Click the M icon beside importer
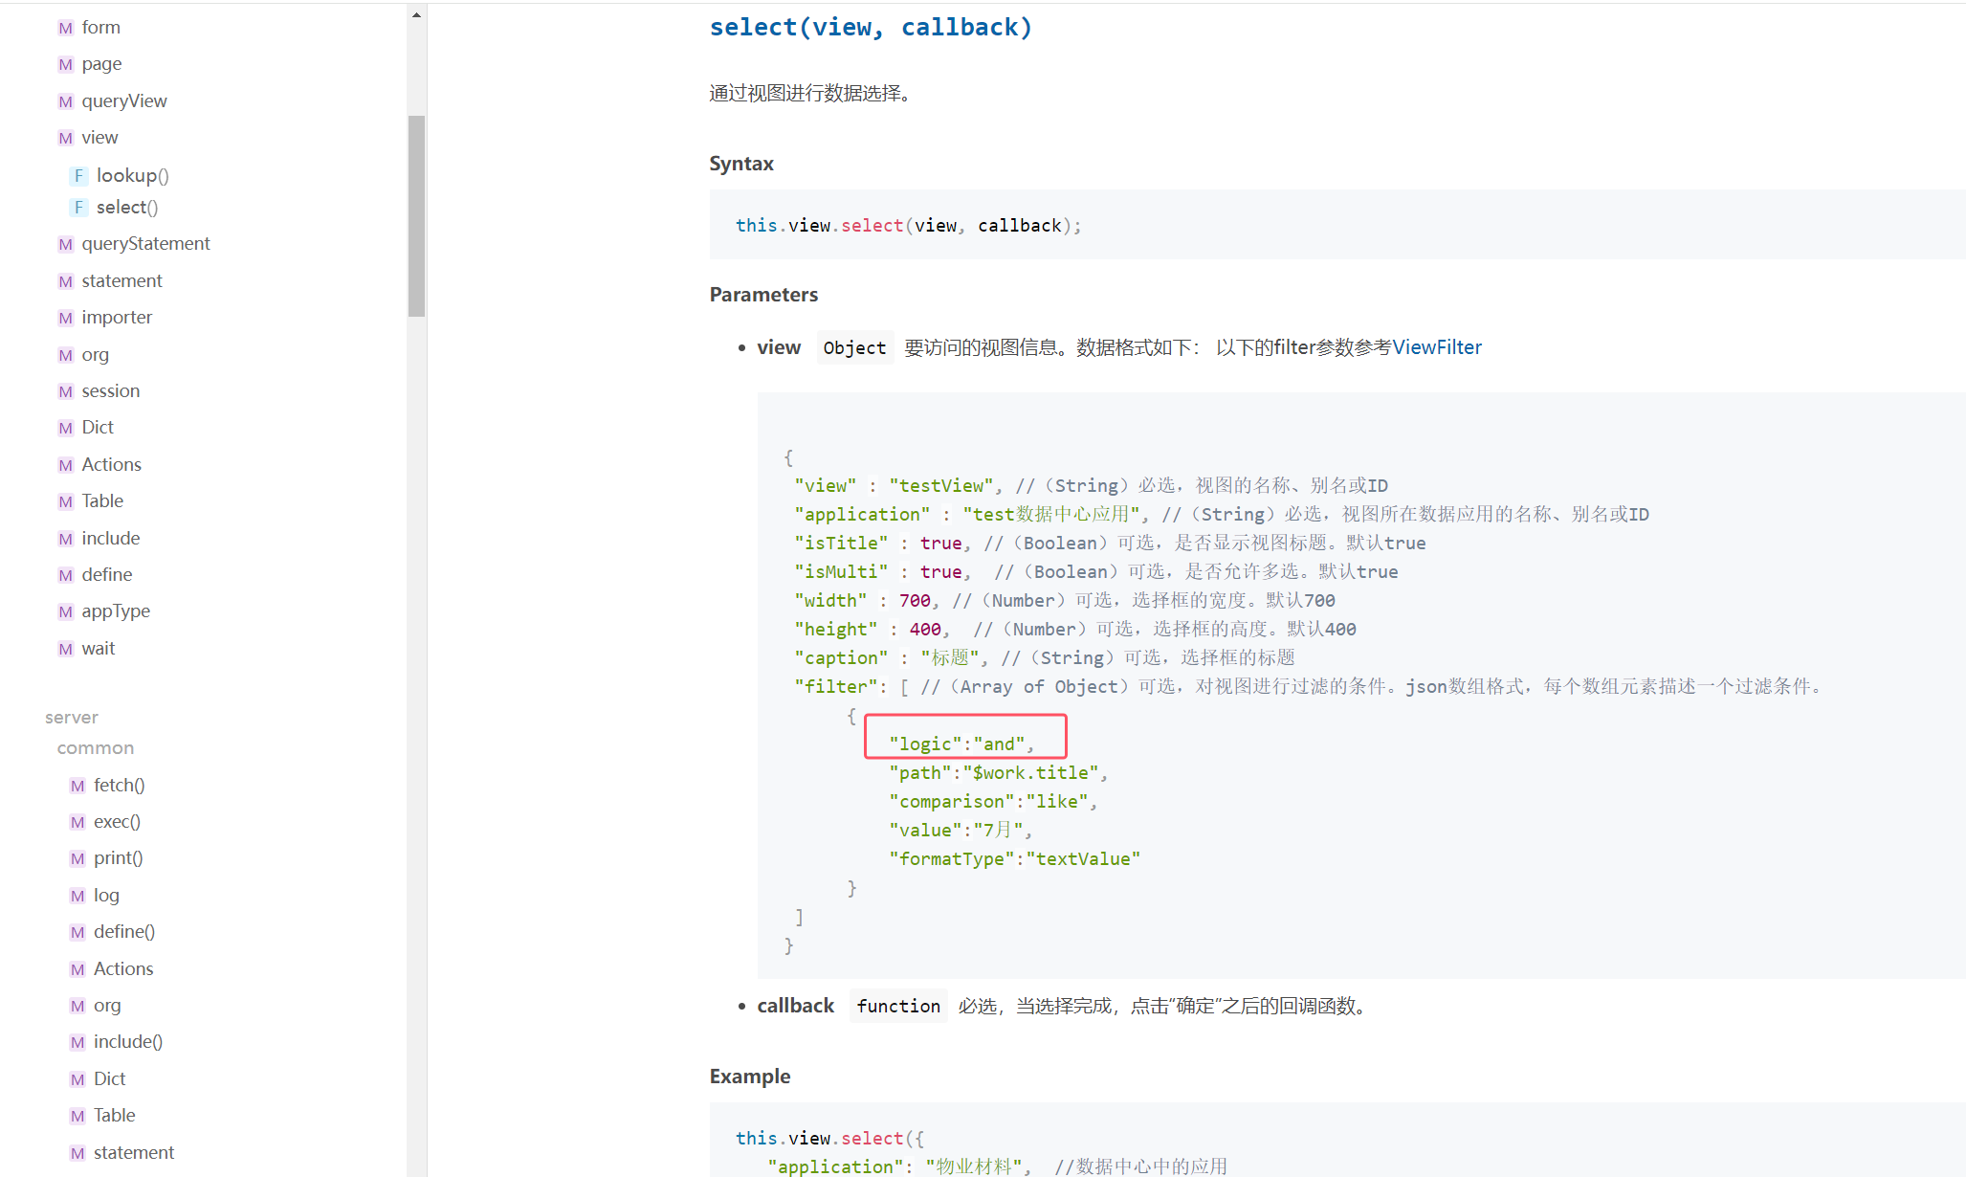The height and width of the screenshot is (1177, 1966). pyautogui.click(x=65, y=318)
